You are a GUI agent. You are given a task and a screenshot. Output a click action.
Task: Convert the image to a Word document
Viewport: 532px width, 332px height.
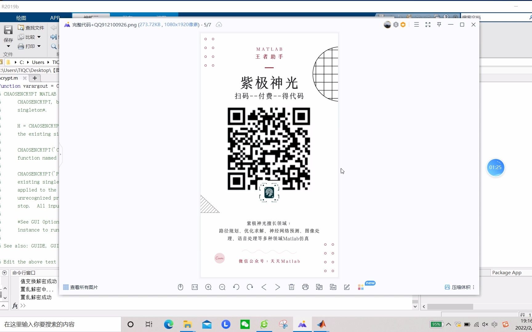tap(333, 287)
